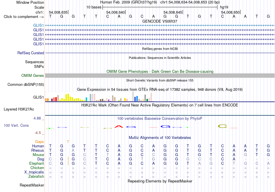Select the Scale label in ruler

click(x=39, y=7)
